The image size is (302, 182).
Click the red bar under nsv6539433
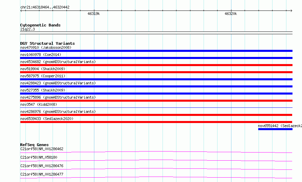pyautogui.click(x=156, y=122)
